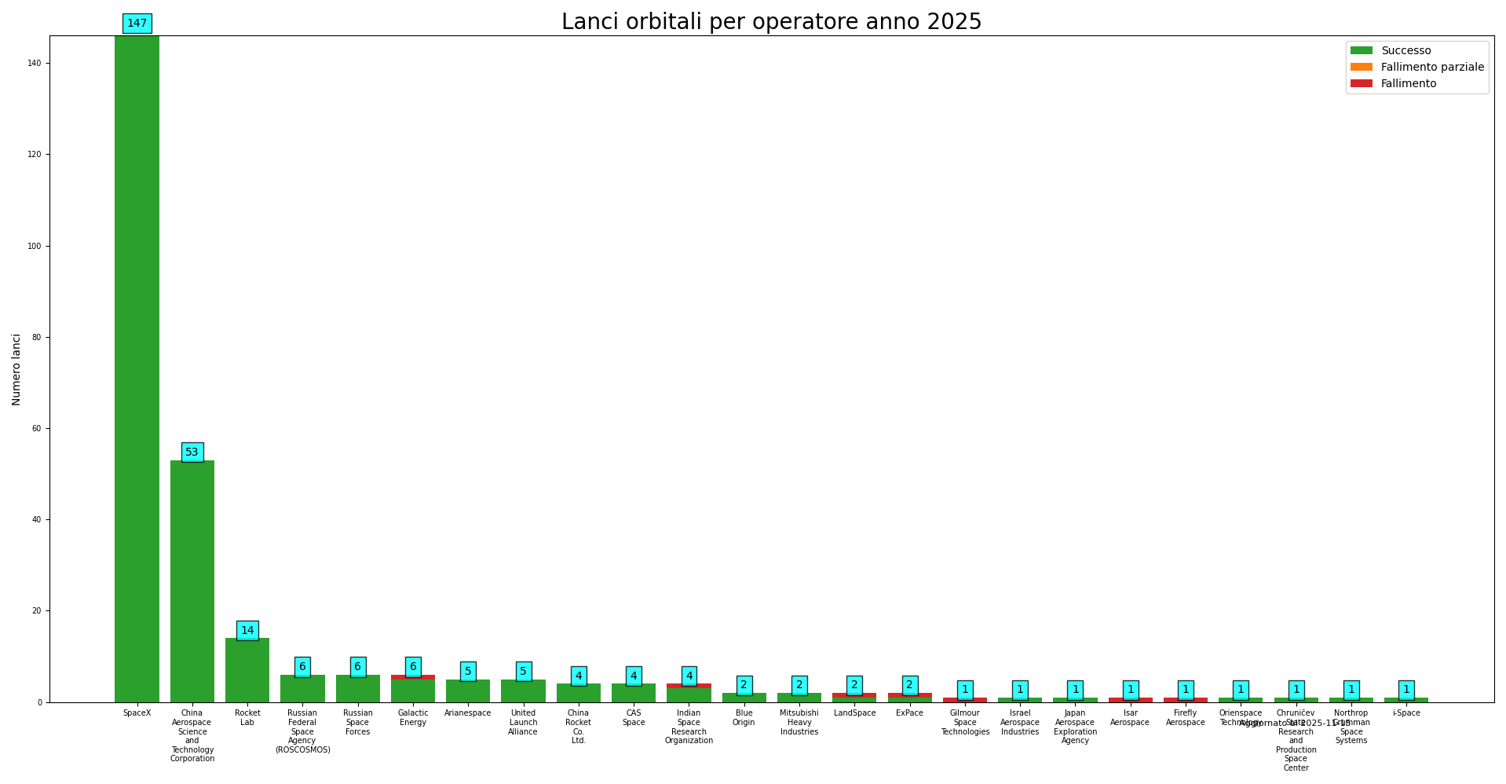Click the 'Numero lanci' y-axis label

click(x=16, y=369)
